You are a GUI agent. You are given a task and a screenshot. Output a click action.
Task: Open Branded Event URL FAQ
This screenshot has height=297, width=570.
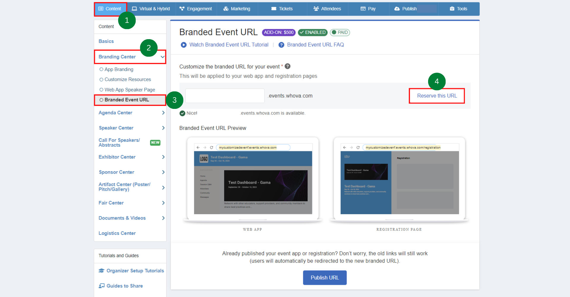(x=315, y=45)
